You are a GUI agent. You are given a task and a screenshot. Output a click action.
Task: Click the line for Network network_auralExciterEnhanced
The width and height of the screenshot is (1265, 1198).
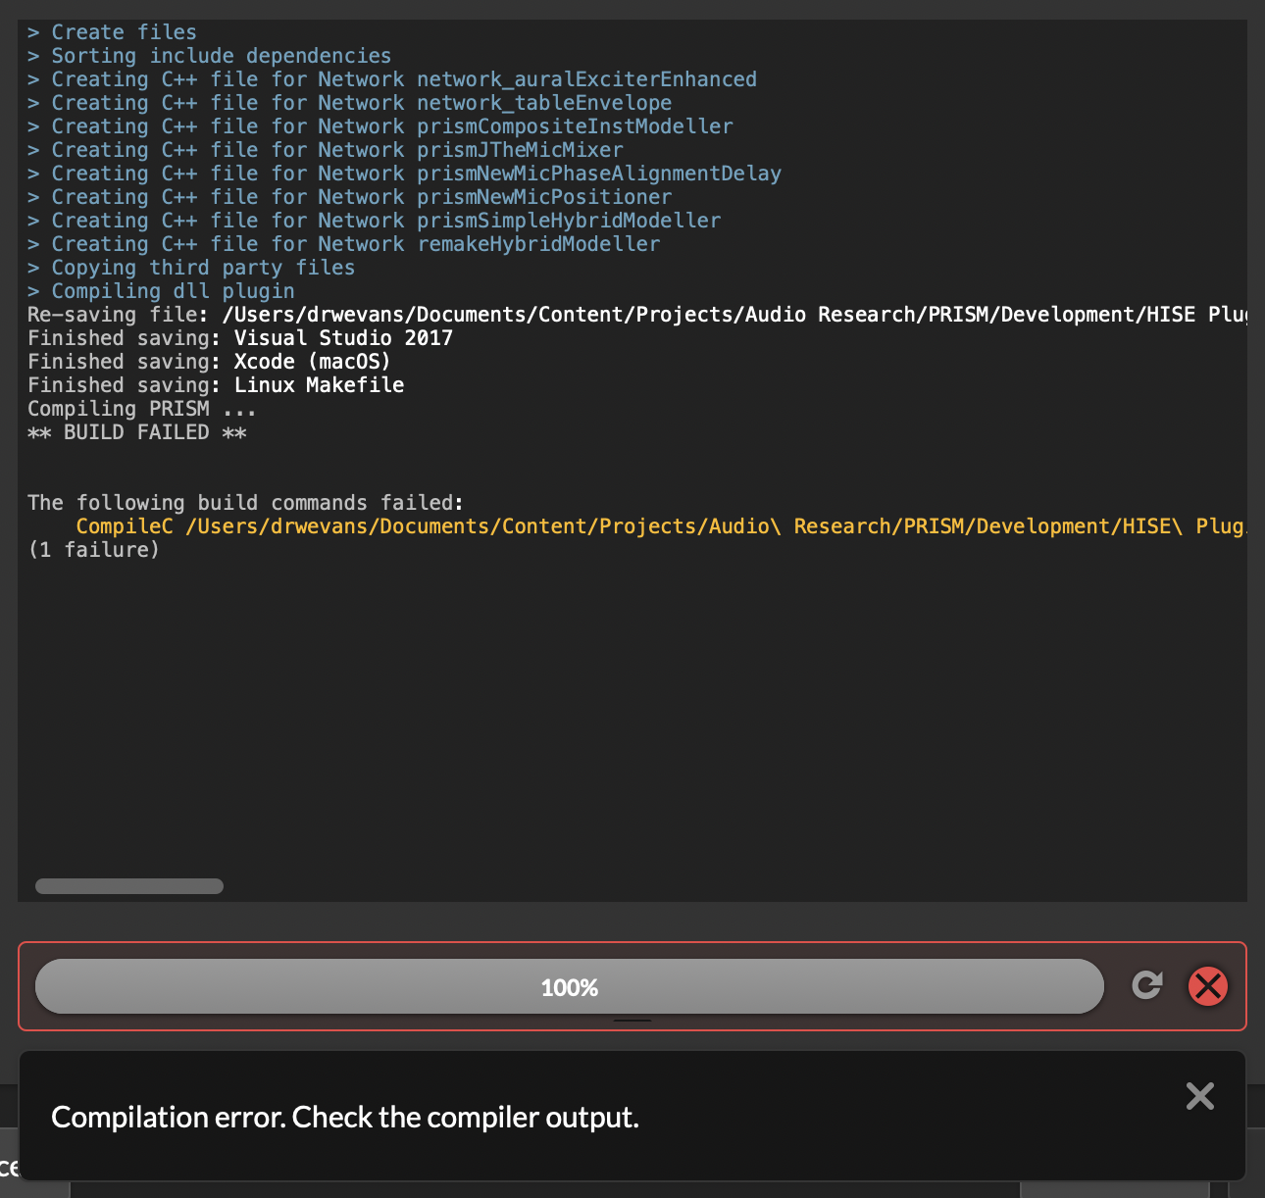click(392, 79)
